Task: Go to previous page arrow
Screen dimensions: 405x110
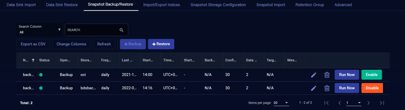Action: (x=340, y=103)
